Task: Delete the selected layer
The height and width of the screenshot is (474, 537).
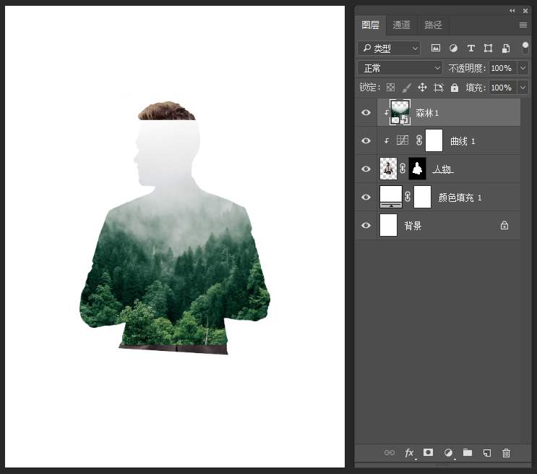Action: [x=506, y=453]
